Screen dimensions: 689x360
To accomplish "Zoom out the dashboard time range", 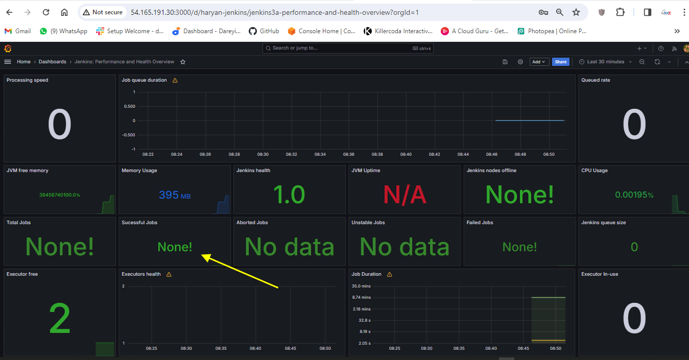I will 642,62.
